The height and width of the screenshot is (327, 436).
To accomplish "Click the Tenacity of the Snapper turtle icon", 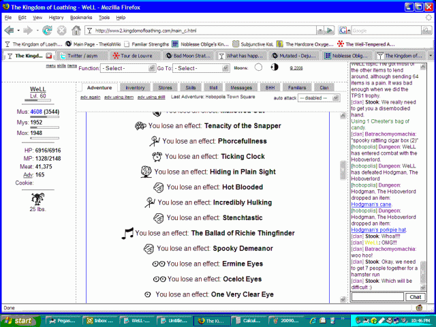I will coord(139,125).
